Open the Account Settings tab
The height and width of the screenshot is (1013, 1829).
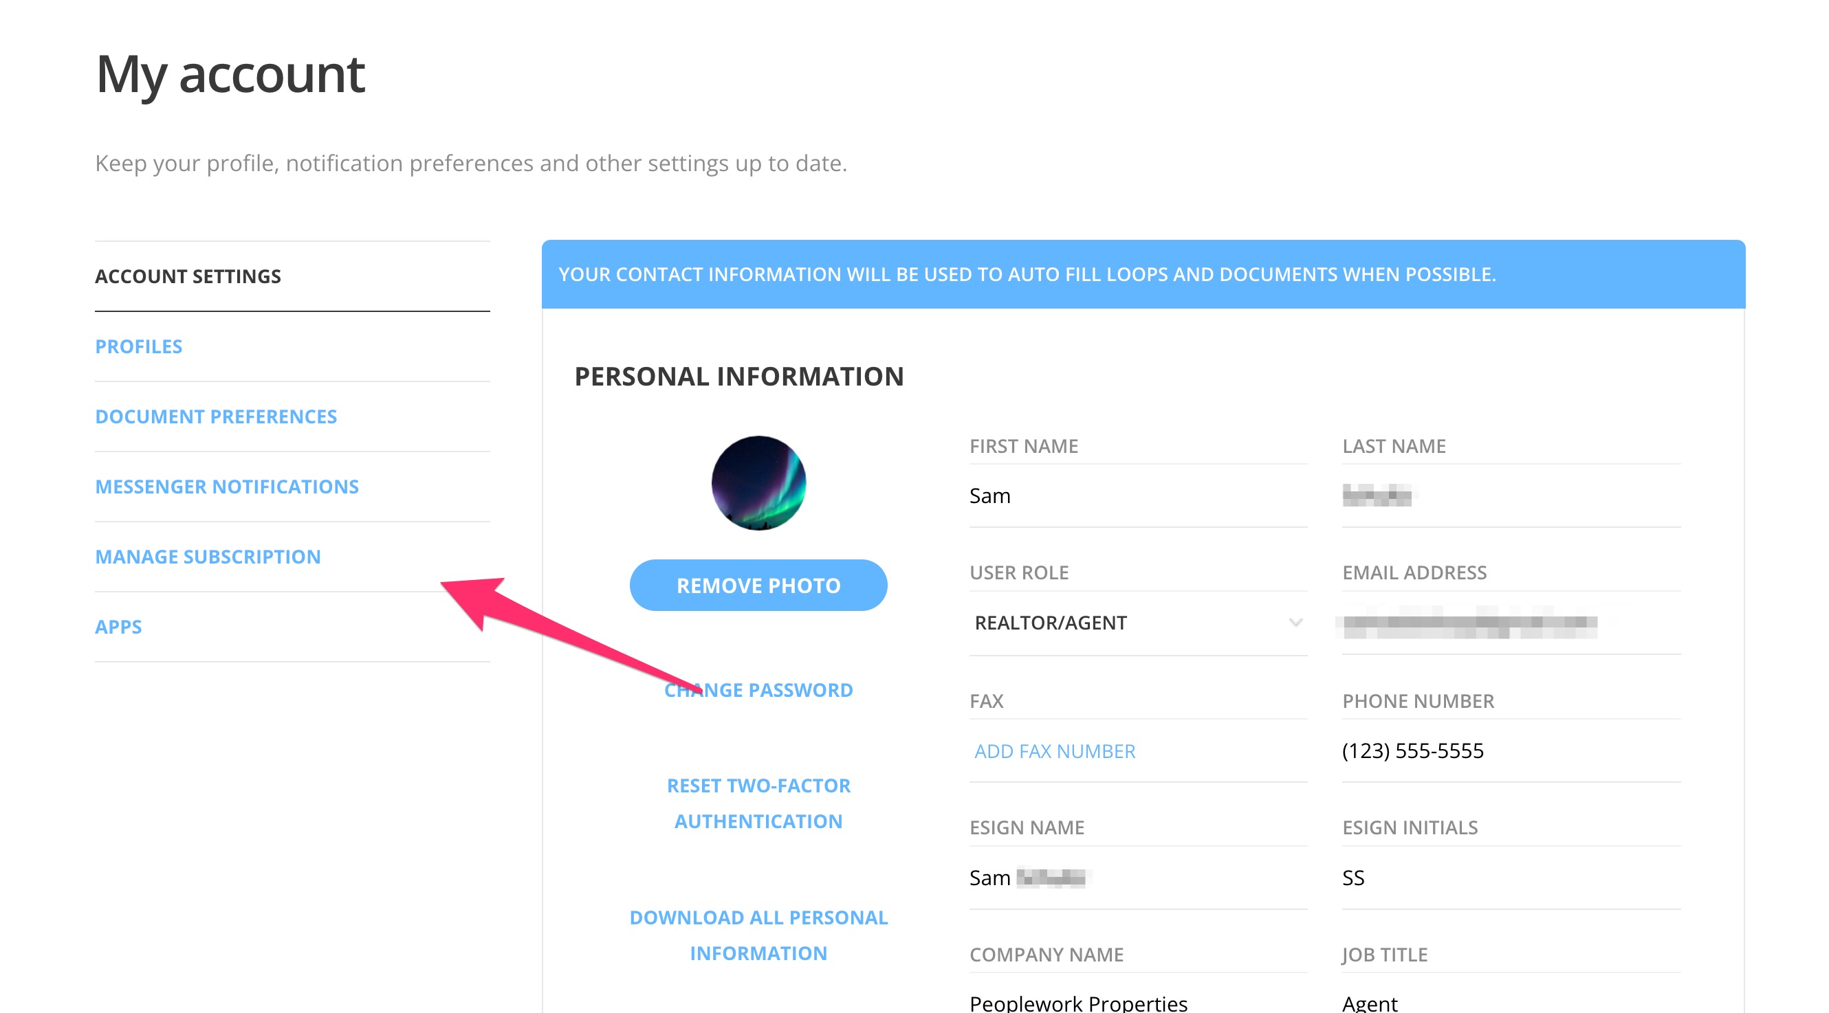(188, 276)
